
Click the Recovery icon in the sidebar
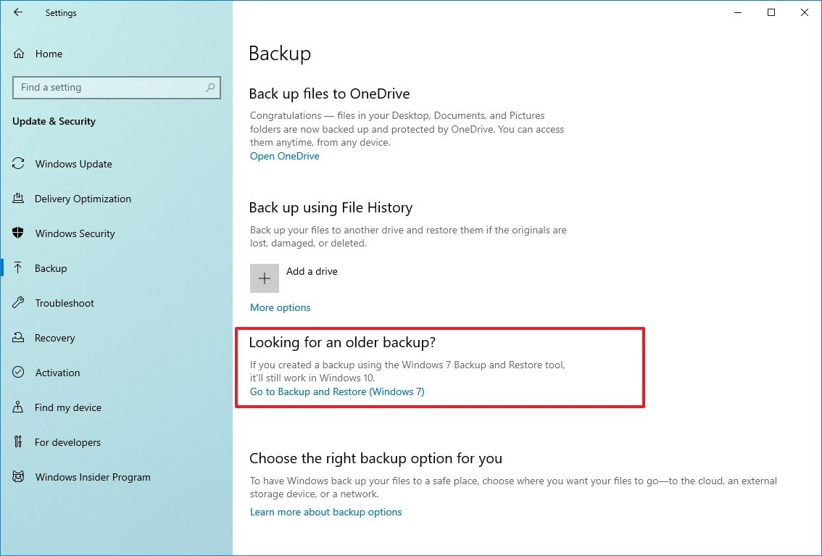click(x=18, y=338)
